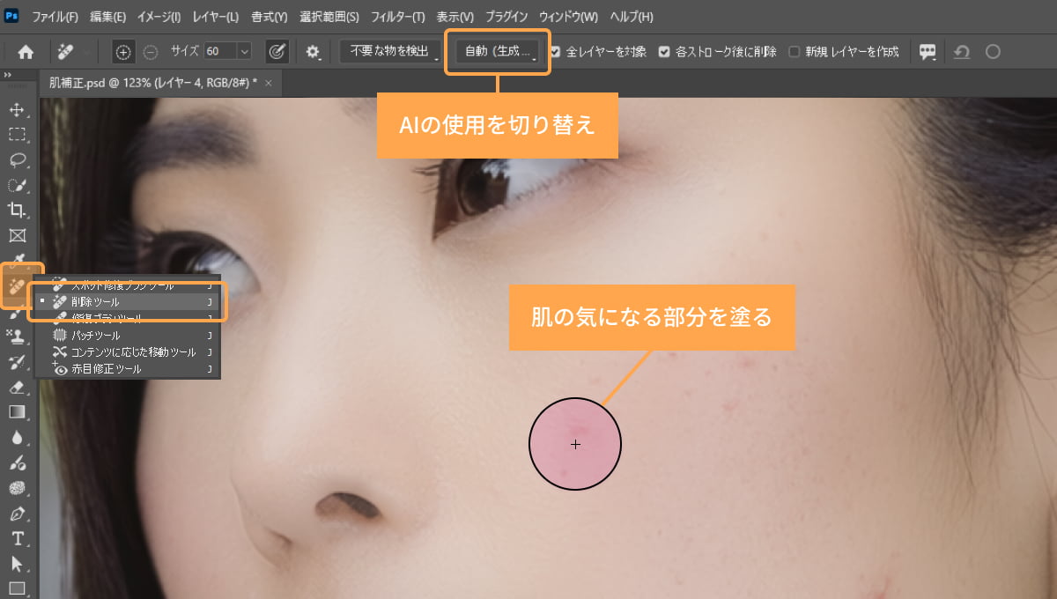Choose パッチツール from the flyout
The image size is (1057, 599).
(95, 336)
